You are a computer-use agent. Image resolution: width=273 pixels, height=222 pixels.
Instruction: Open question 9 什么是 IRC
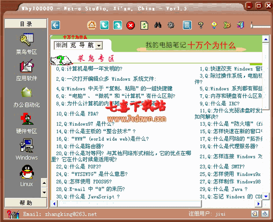point(220,104)
